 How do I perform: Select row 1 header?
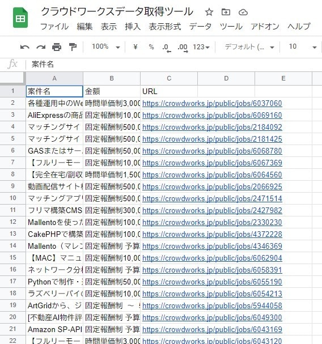pyautogui.click(x=12, y=91)
